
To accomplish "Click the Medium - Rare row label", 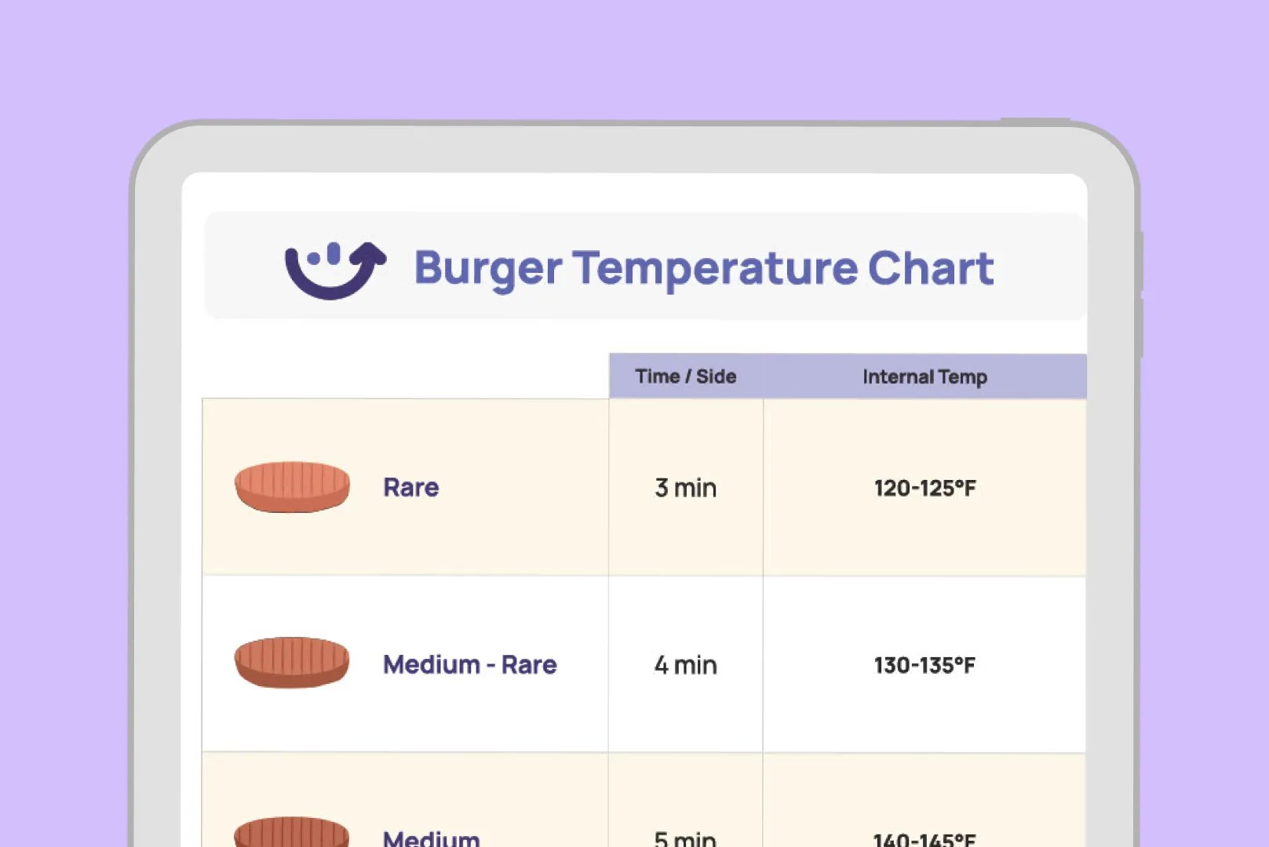I will 469,664.
